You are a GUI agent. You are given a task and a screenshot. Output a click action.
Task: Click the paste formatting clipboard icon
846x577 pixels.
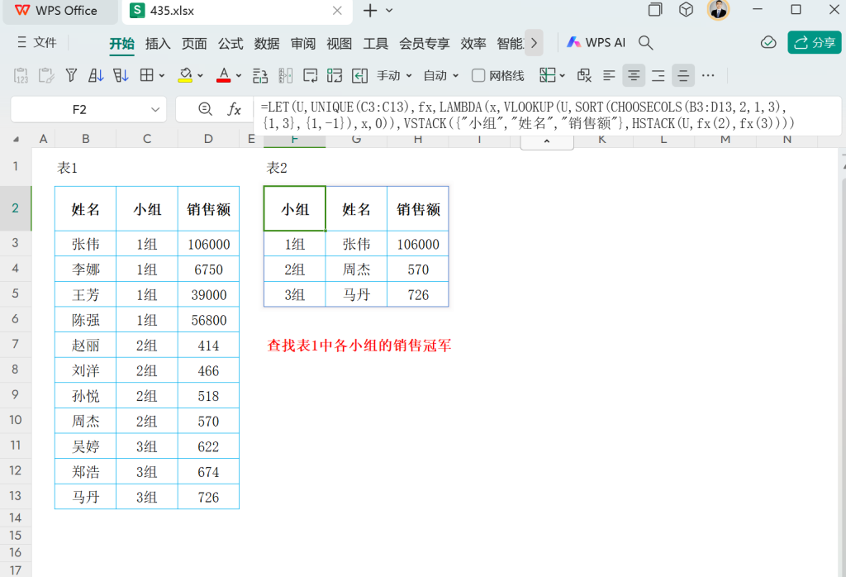click(46, 75)
